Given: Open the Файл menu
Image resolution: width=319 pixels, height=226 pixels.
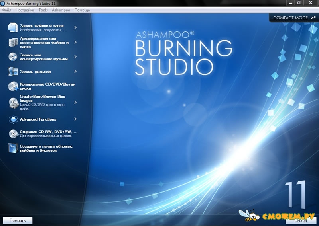Looking at the screenshot, I should coord(7,10).
